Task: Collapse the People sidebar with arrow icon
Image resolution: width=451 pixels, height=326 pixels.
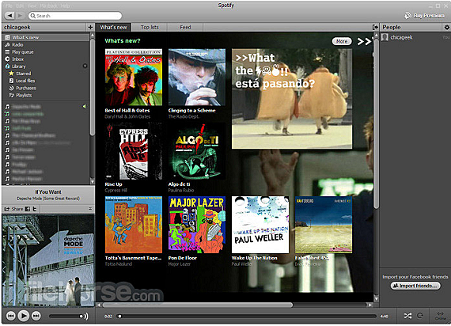Action: [375, 27]
